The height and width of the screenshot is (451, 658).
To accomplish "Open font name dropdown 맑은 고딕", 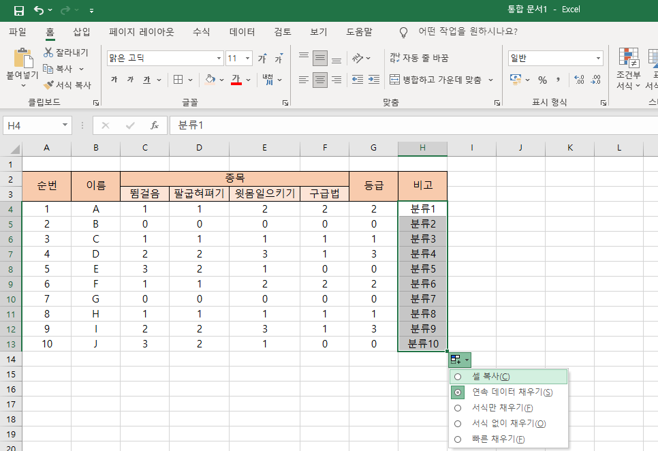I will (x=219, y=59).
